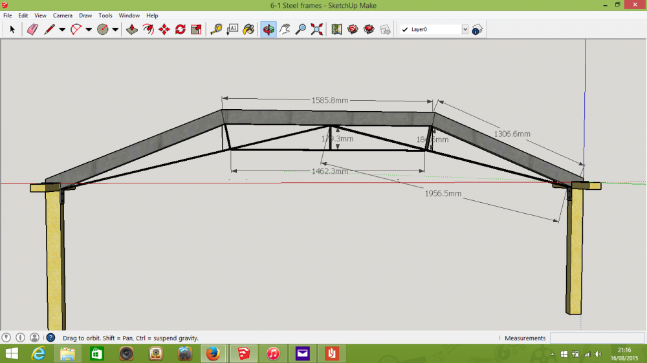Image resolution: width=647 pixels, height=363 pixels.
Task: Open the Layer0 layer dropdown
Action: [x=465, y=29]
